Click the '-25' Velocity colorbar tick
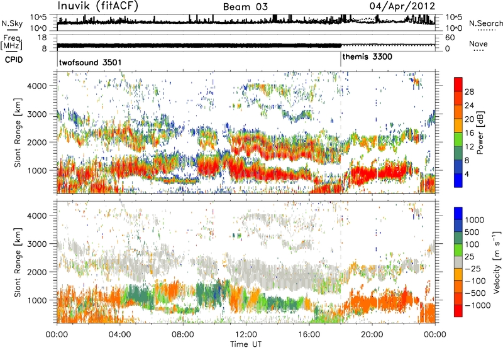This screenshot has width=503, height=348. 473,269
